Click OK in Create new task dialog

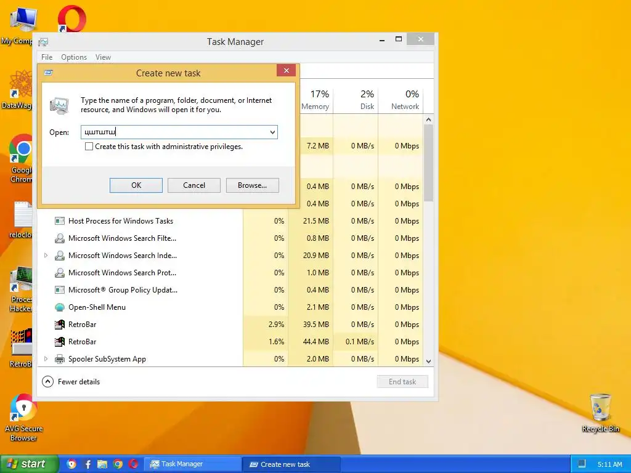click(136, 185)
